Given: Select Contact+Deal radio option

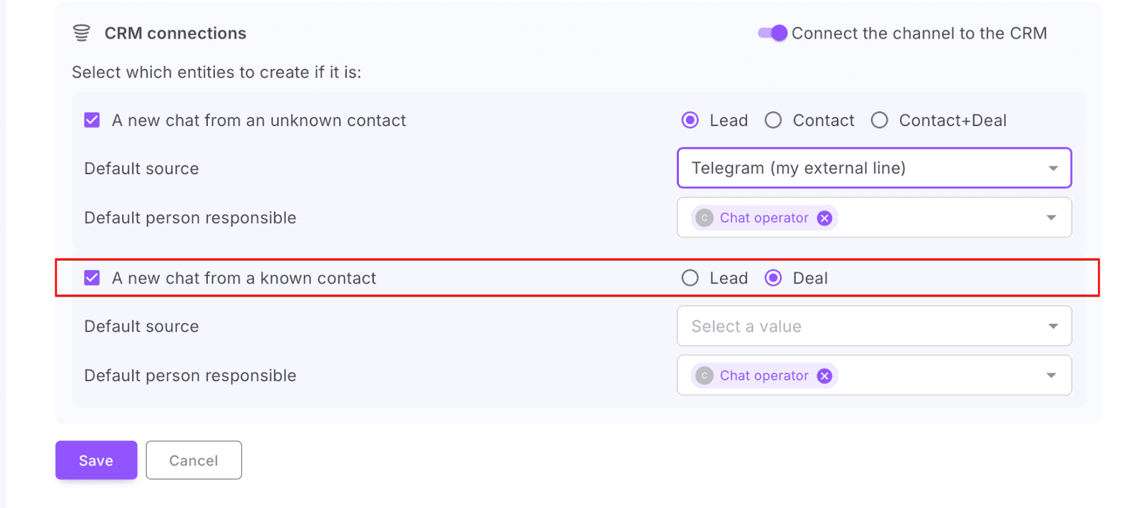Looking at the screenshot, I should 880,120.
